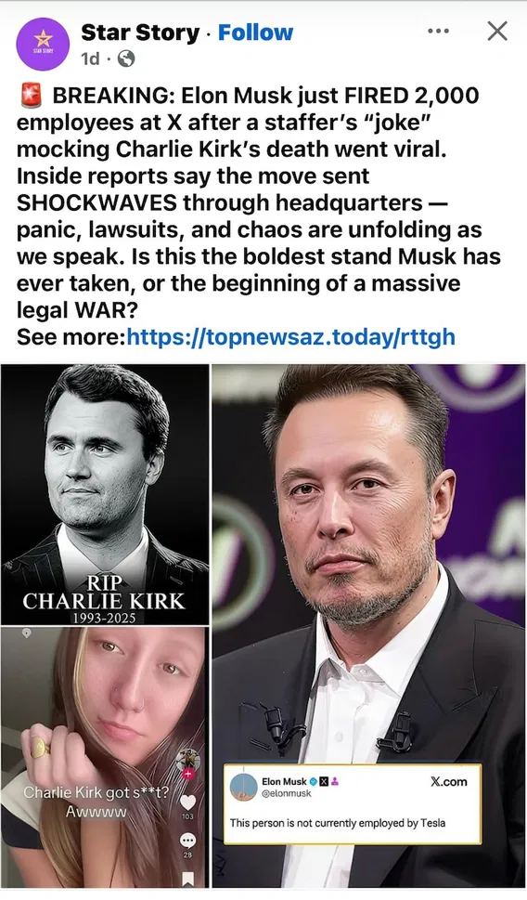Viewport: 527px width, 900px height.
Task: Open the three-dot post options menu
Action: coord(438,31)
